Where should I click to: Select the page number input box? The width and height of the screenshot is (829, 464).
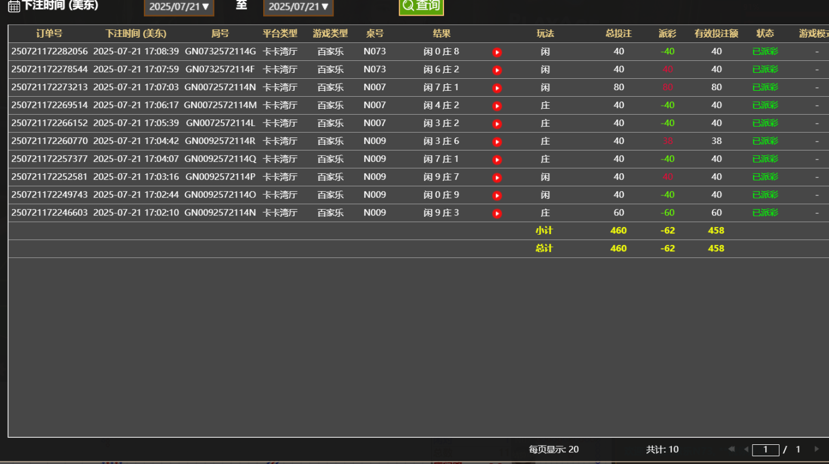(x=766, y=450)
